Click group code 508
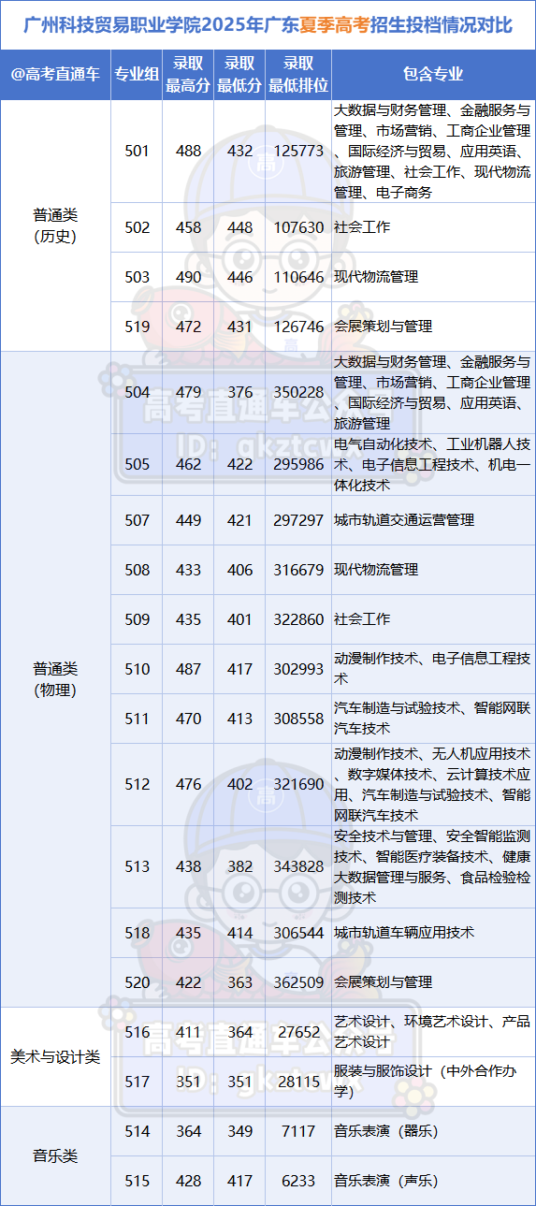The height and width of the screenshot is (1206, 536). click(137, 570)
